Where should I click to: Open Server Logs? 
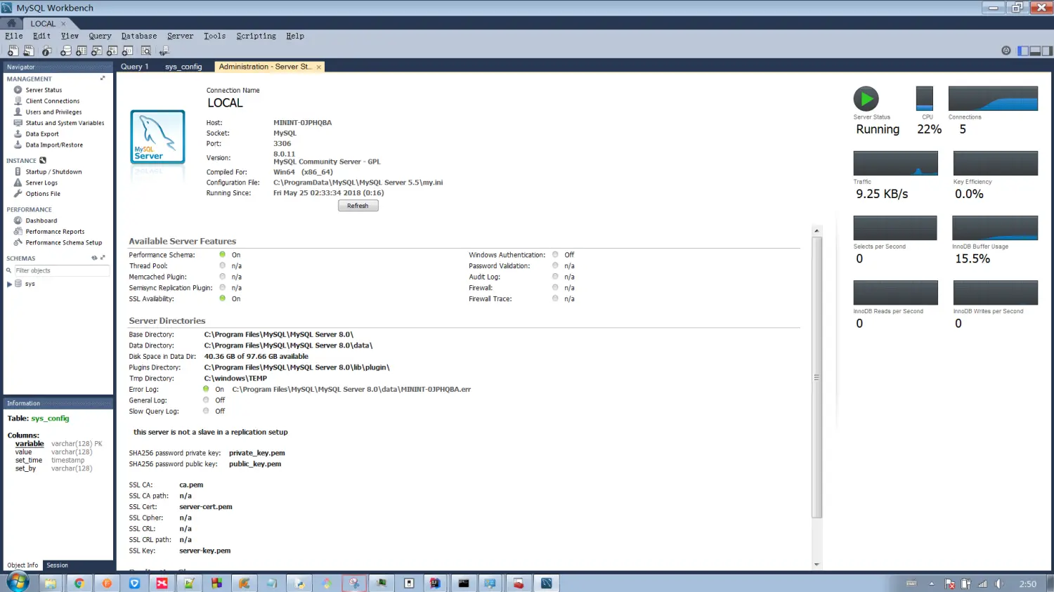[x=41, y=183]
